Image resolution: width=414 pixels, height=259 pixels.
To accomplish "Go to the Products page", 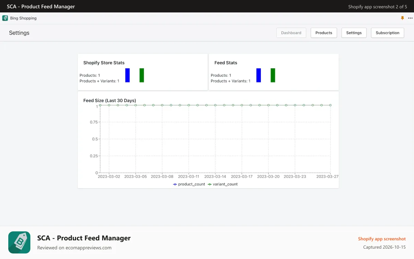I will pos(324,33).
